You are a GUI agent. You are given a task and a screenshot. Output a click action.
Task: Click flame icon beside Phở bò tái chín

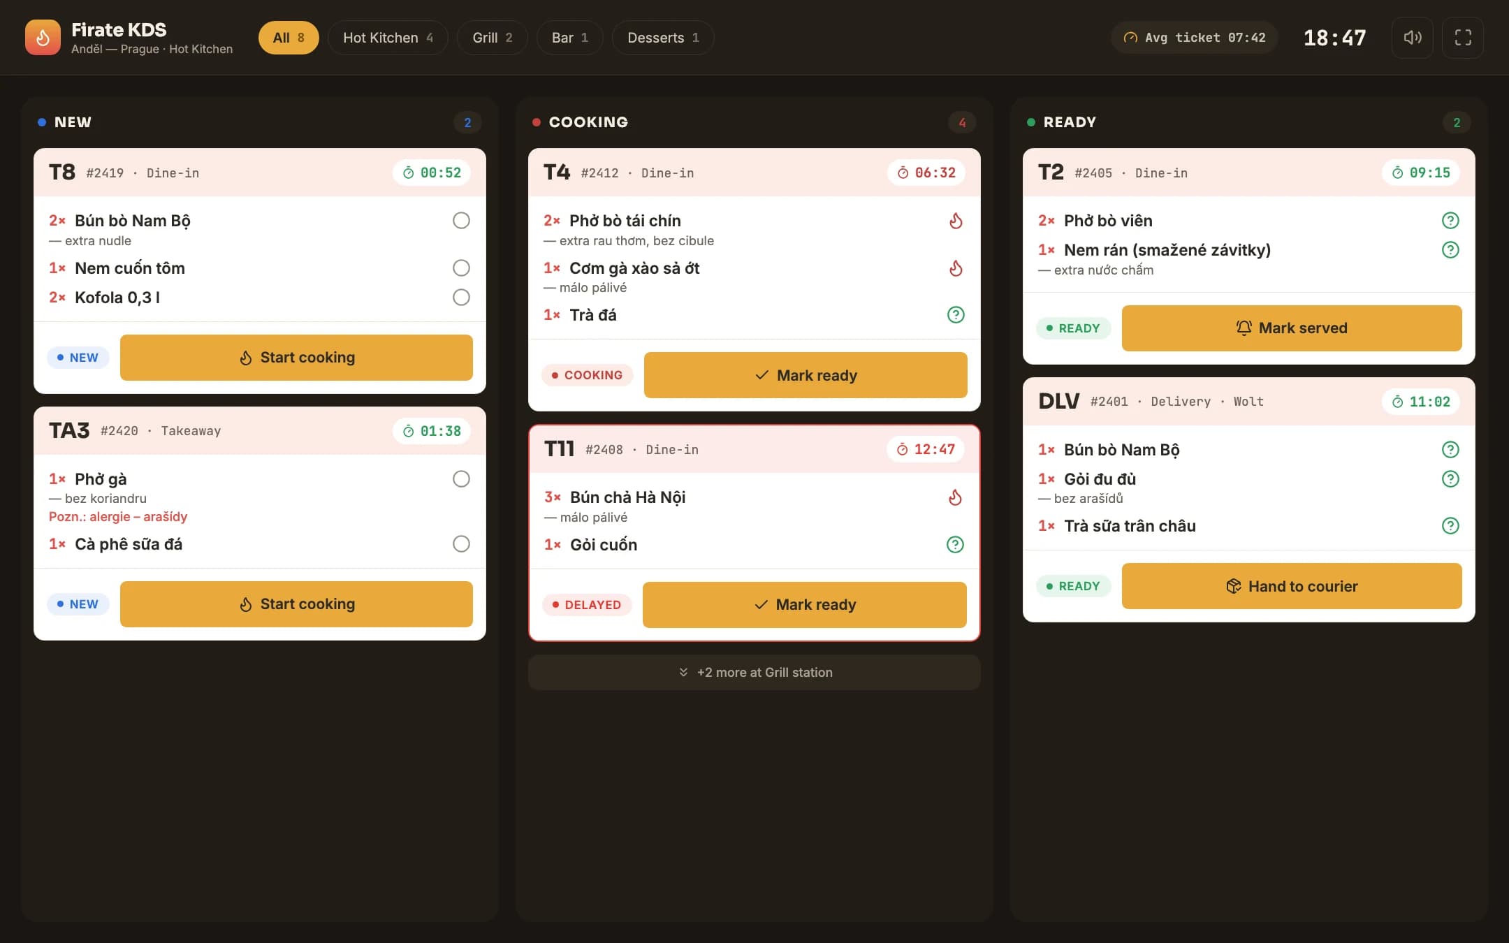pyautogui.click(x=956, y=221)
